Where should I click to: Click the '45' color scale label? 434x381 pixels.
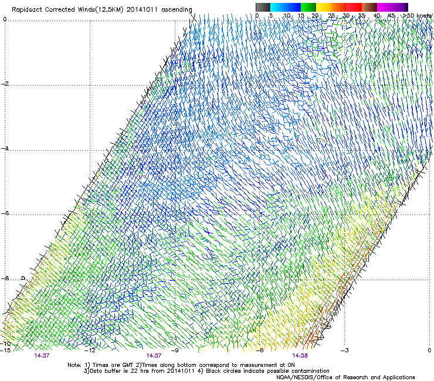(x=391, y=15)
